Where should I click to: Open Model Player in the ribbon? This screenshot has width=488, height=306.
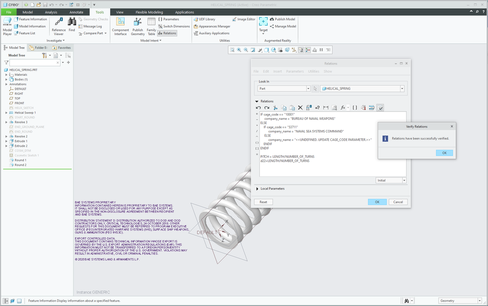(x=7, y=26)
